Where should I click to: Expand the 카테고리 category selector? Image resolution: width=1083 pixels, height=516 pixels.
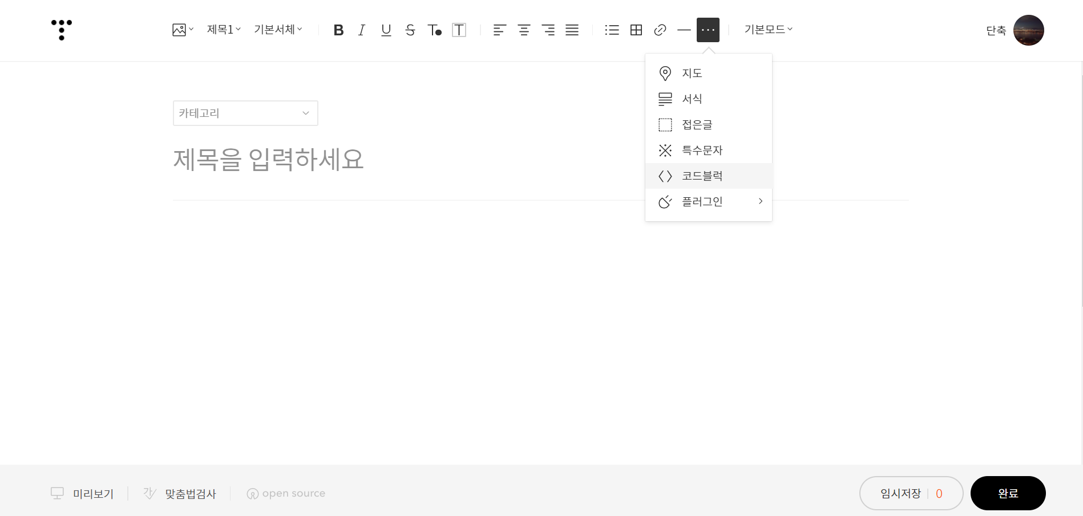click(245, 113)
